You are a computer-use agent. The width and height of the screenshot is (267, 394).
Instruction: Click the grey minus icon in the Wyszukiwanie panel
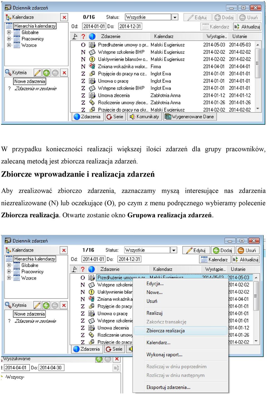(x=108, y=359)
